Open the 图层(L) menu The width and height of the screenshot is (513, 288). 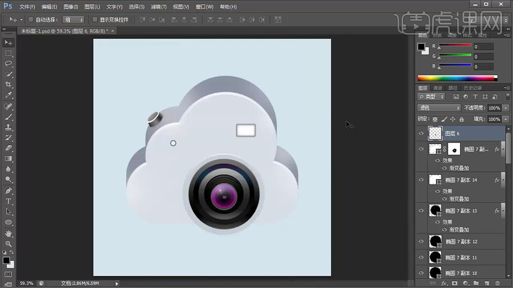[x=92, y=7]
